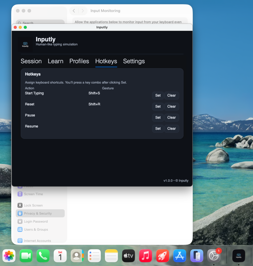This screenshot has width=253, height=266.
Task: Set a hotkey for the Pause action
Action: pyautogui.click(x=158, y=118)
